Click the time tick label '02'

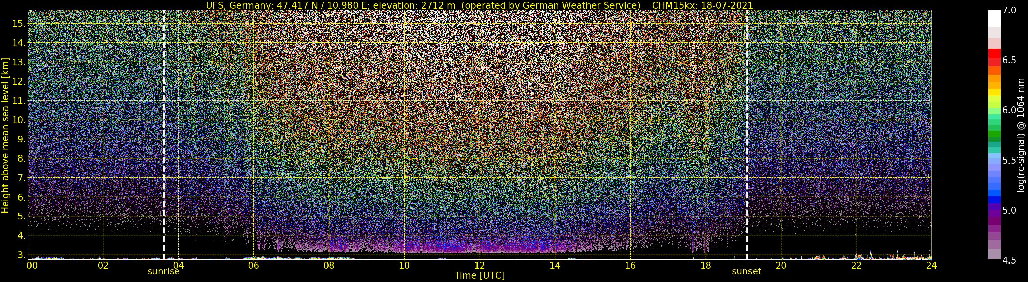(x=103, y=266)
